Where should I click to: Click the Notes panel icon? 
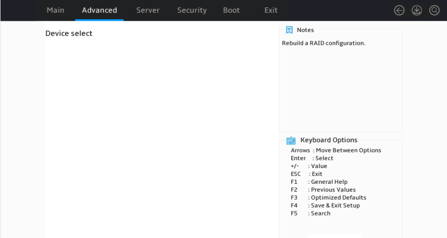coord(289,30)
